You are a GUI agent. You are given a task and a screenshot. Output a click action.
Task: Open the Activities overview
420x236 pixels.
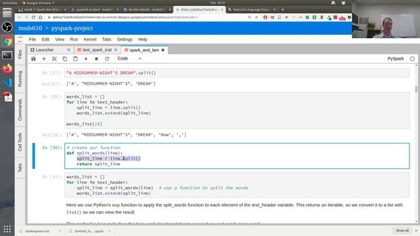10,3
